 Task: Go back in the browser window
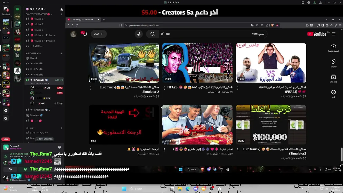click(x=68, y=25)
